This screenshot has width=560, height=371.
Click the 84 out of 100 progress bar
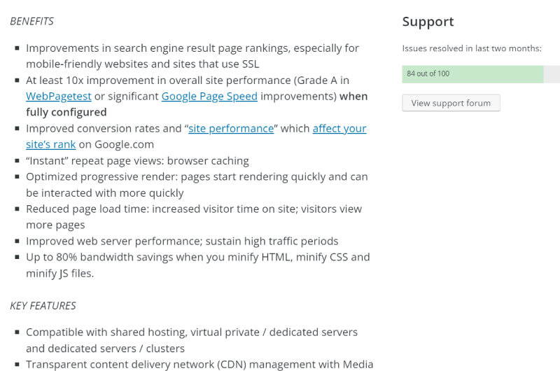[x=481, y=74]
